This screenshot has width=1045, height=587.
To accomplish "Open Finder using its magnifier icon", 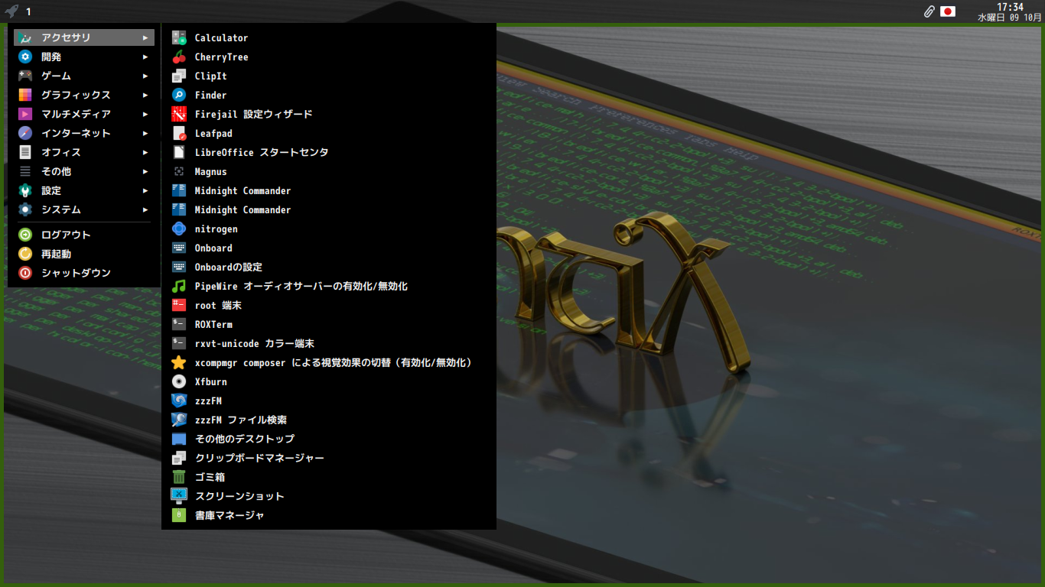I will pos(179,95).
